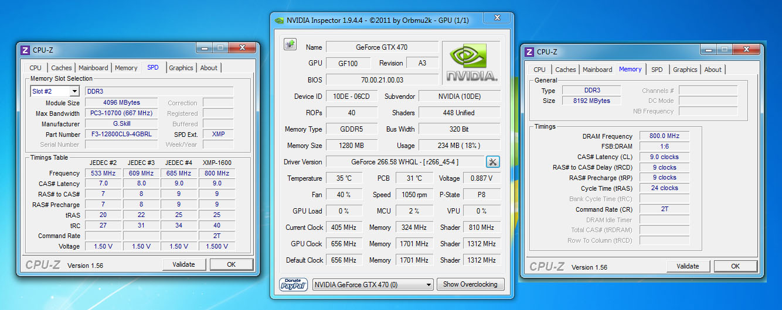The height and width of the screenshot is (310, 782).
Task: Open About tab in left CPU-Z
Action: [209, 68]
